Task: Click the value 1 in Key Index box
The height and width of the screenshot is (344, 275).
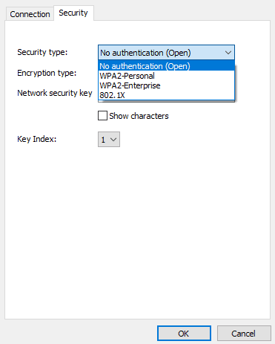Action: [x=103, y=140]
